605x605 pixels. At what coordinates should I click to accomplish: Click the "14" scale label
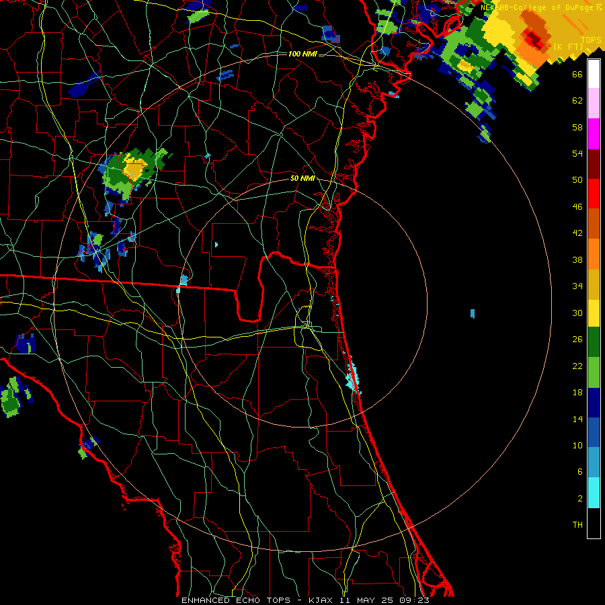click(x=577, y=419)
